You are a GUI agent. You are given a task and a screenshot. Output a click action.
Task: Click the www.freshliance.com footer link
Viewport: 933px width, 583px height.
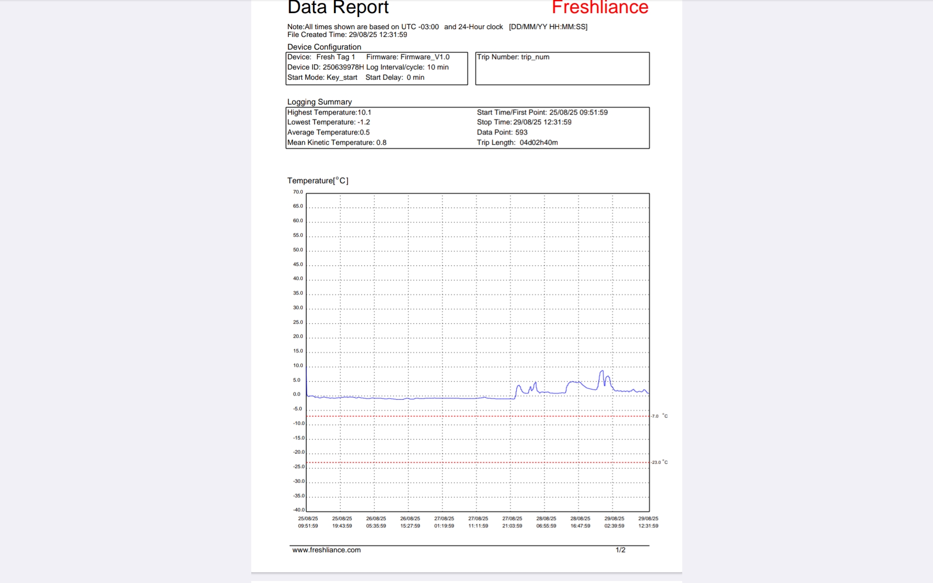(326, 550)
